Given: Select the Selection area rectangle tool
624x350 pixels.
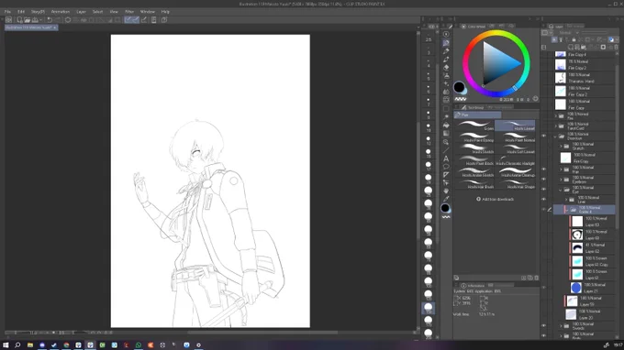Looking at the screenshot, I should (446, 108).
